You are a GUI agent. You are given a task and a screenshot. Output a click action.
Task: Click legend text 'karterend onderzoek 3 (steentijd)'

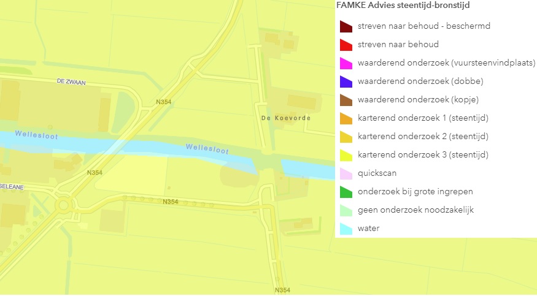[x=423, y=155]
